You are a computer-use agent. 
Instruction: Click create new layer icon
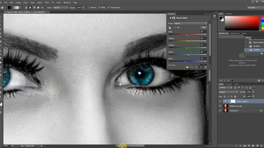pyautogui.click(x=257, y=146)
